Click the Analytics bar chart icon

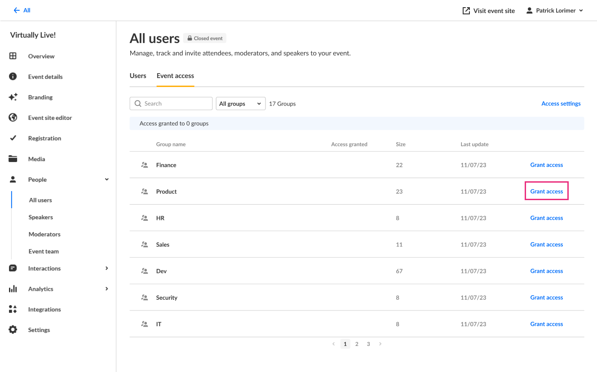13,289
